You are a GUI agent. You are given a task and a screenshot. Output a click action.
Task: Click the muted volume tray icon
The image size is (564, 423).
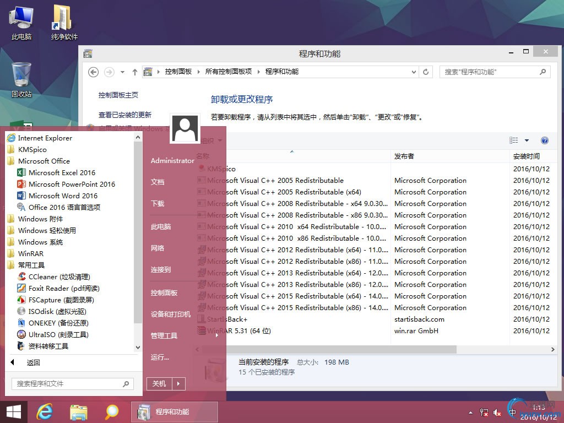point(497,413)
